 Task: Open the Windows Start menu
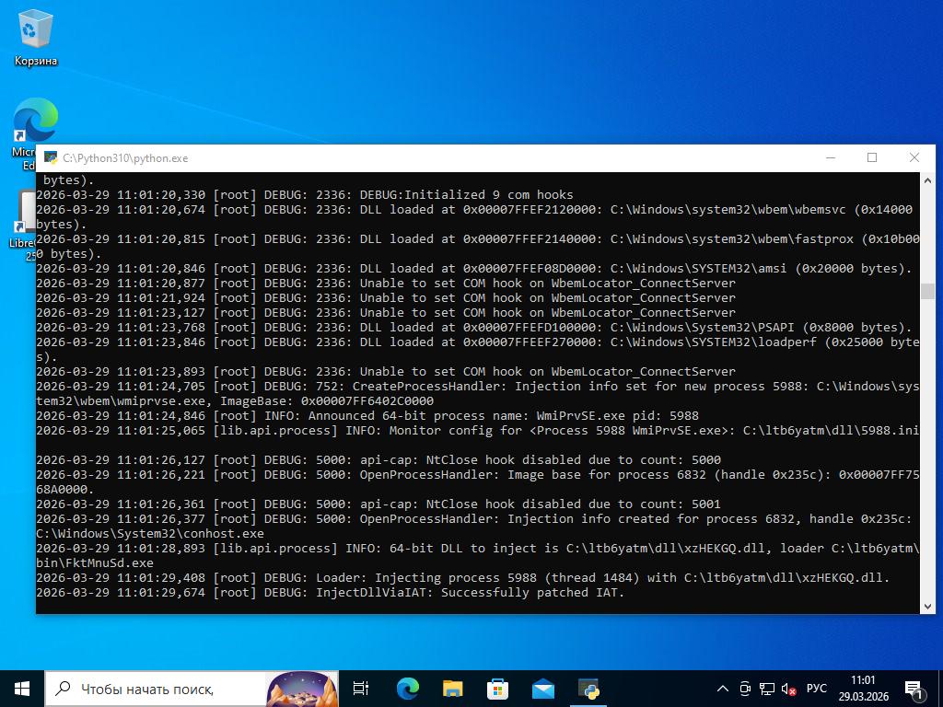pyautogui.click(x=22, y=689)
